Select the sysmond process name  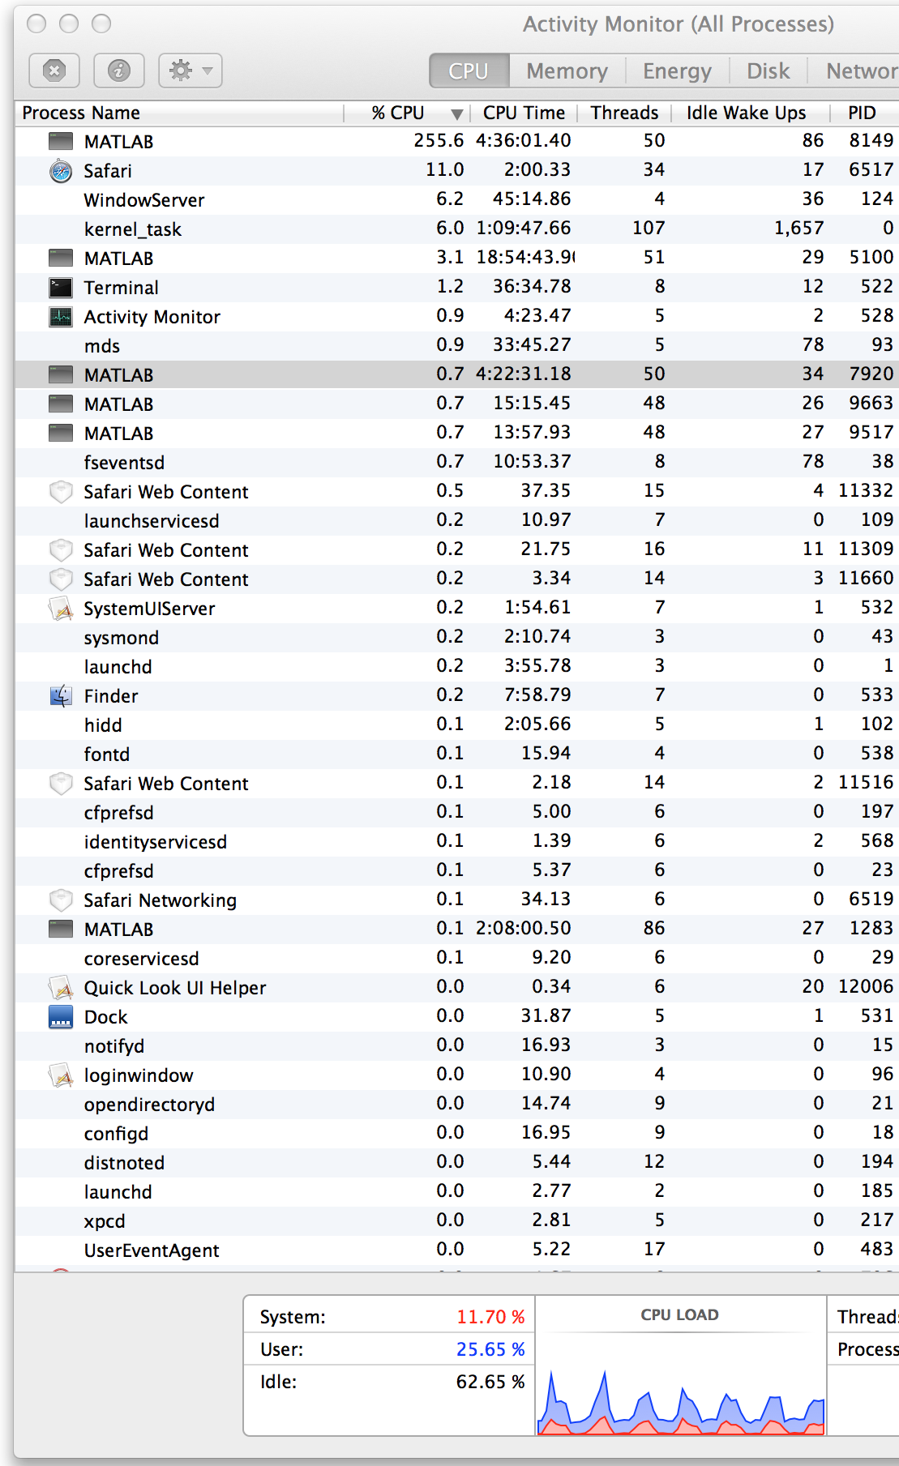click(x=122, y=638)
